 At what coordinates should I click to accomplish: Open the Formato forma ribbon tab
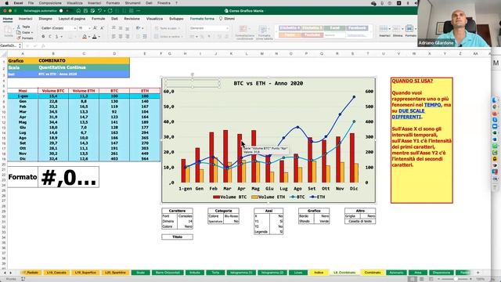pos(202,19)
